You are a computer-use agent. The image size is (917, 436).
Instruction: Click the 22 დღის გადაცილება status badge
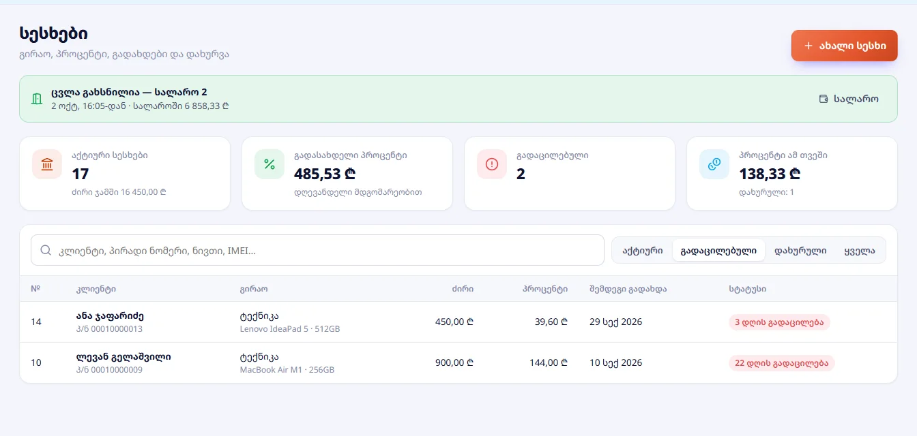[x=782, y=362]
